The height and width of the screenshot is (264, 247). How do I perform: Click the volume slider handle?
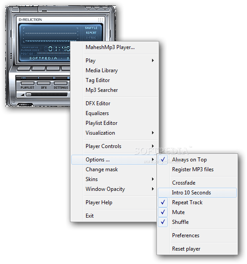click(29, 95)
